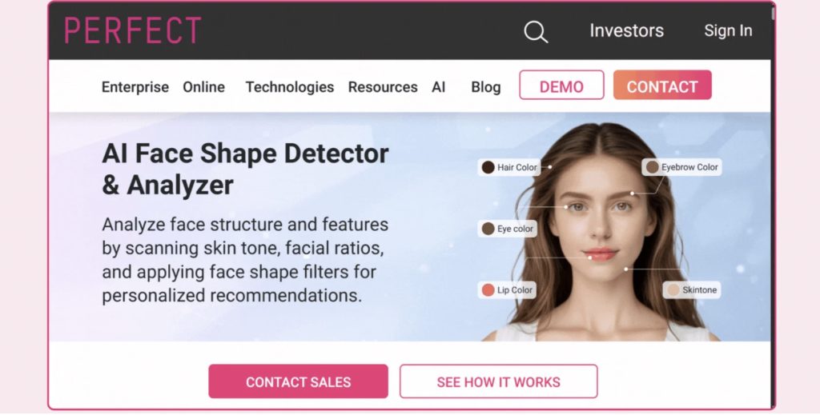Pick the Lip Color swatch
820x415 pixels.
(x=488, y=290)
